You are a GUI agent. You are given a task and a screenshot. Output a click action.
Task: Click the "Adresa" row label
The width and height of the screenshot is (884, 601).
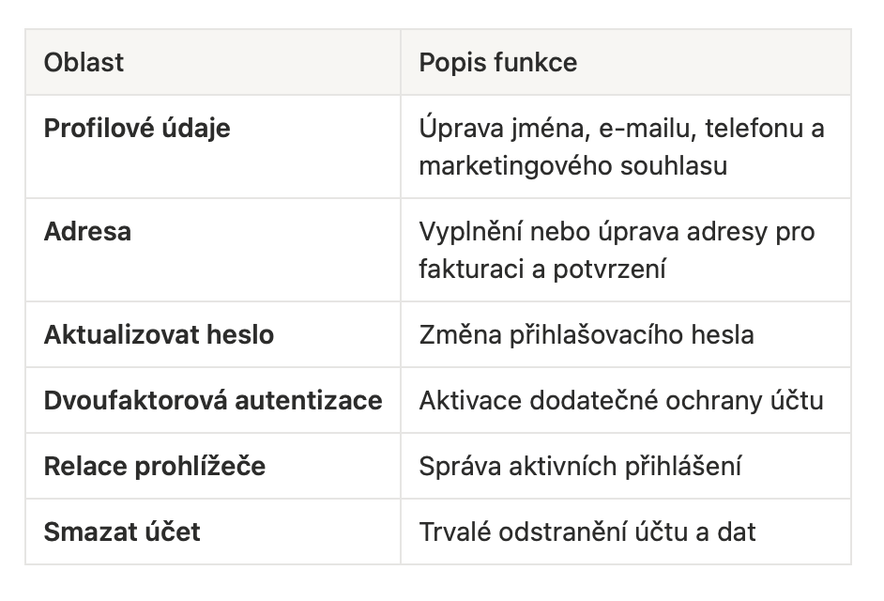pyautogui.click(x=87, y=232)
